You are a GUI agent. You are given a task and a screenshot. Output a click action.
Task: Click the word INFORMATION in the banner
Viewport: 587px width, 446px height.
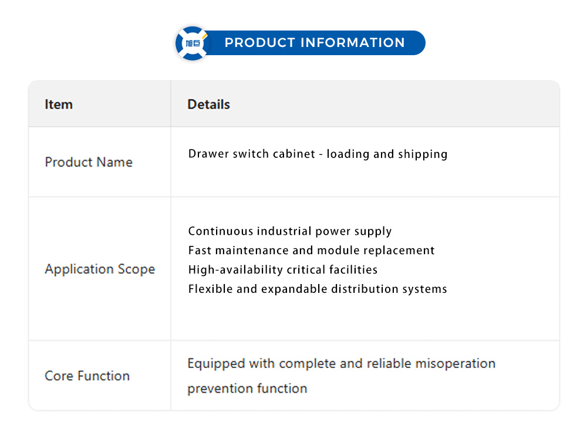[352, 43]
